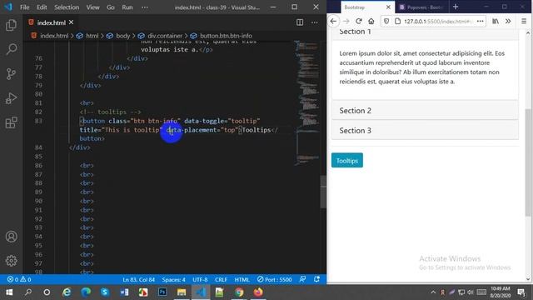Show hidden menu items with ellipsis
Image resolution: width=533 pixels, height=300 pixels.
[145, 7]
